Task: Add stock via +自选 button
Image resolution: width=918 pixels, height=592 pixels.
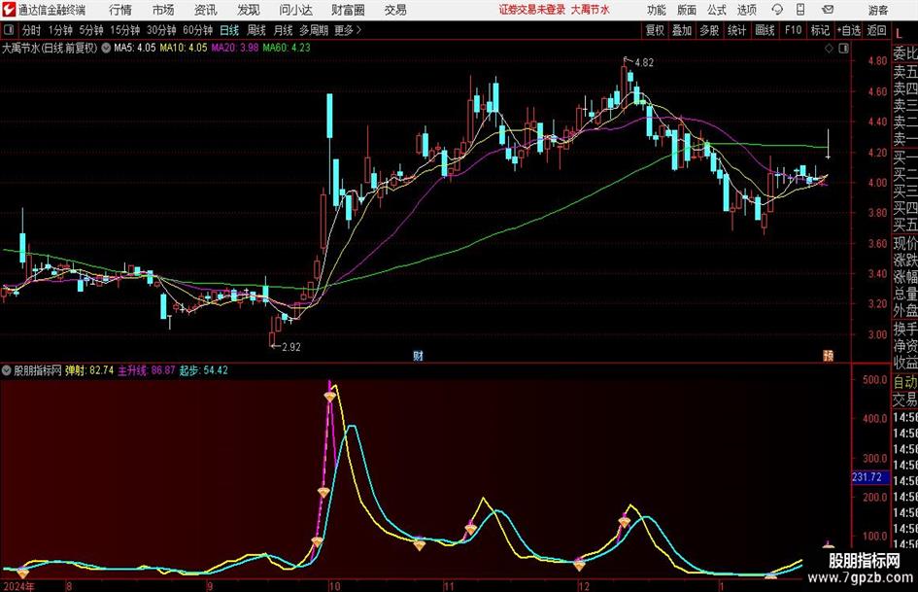Action: click(x=848, y=30)
